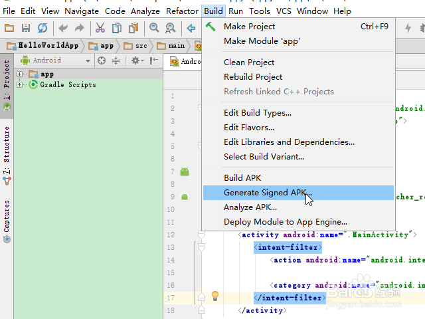Click the src breadcrumb
Screen dimensions: 425x319
(x=135, y=46)
